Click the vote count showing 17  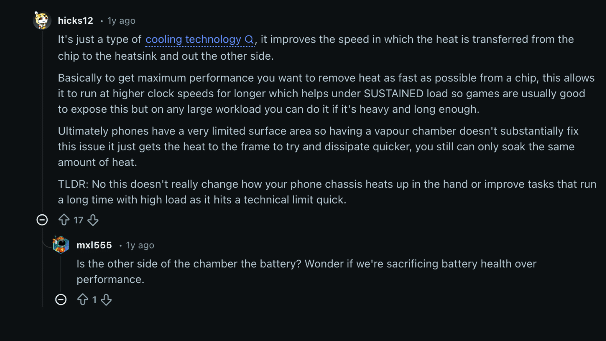tap(79, 220)
